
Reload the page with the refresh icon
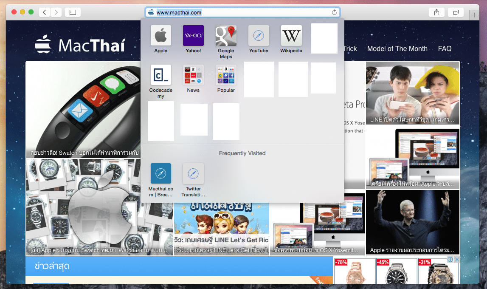334,12
